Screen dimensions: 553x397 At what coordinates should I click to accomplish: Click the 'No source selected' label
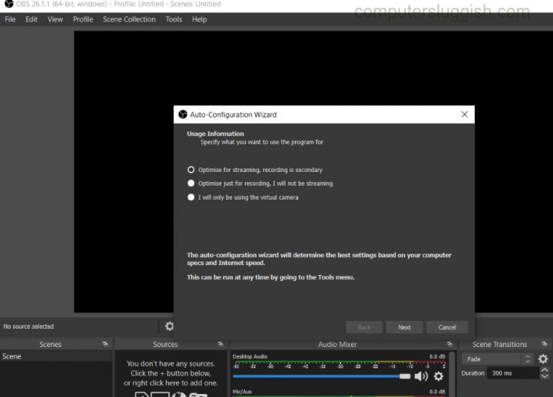click(x=28, y=326)
